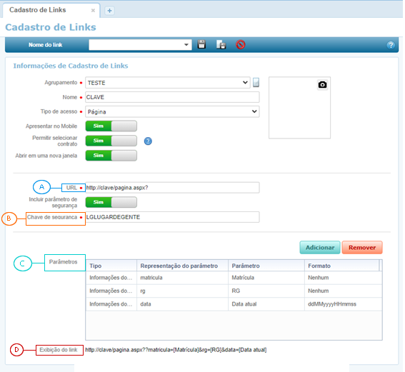Add a new tab with plus button
Screen dimensions: 405x372
(109, 11)
